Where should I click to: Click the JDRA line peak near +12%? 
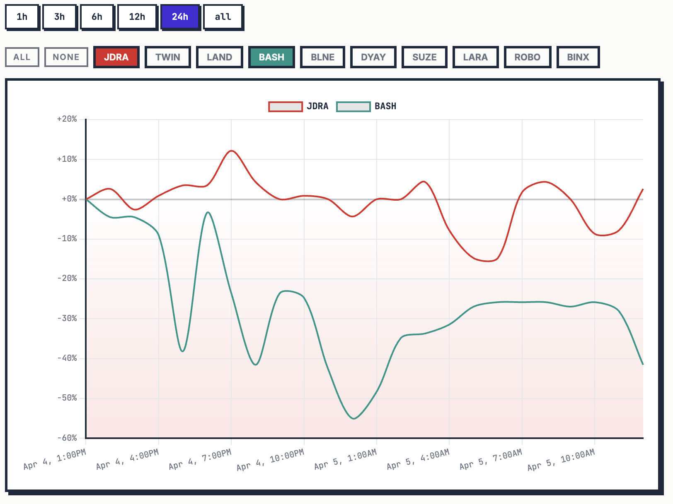(231, 151)
